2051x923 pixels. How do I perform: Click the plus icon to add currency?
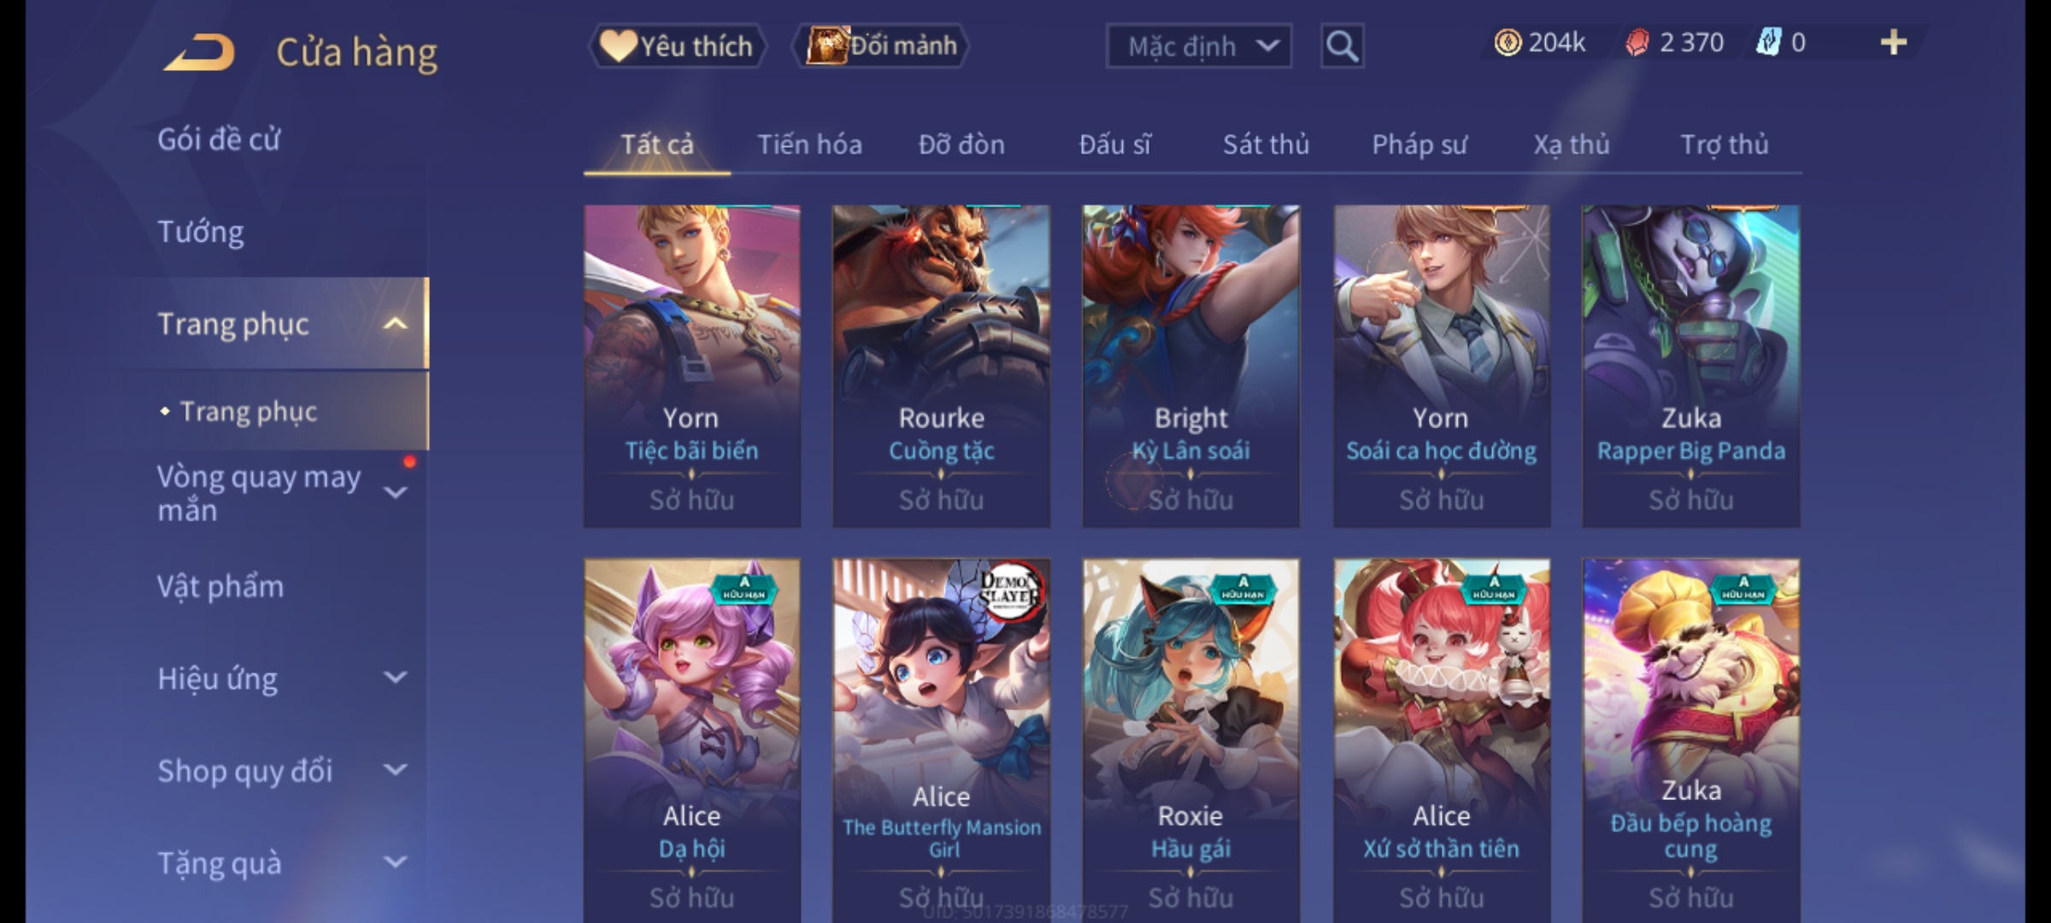1894,43
